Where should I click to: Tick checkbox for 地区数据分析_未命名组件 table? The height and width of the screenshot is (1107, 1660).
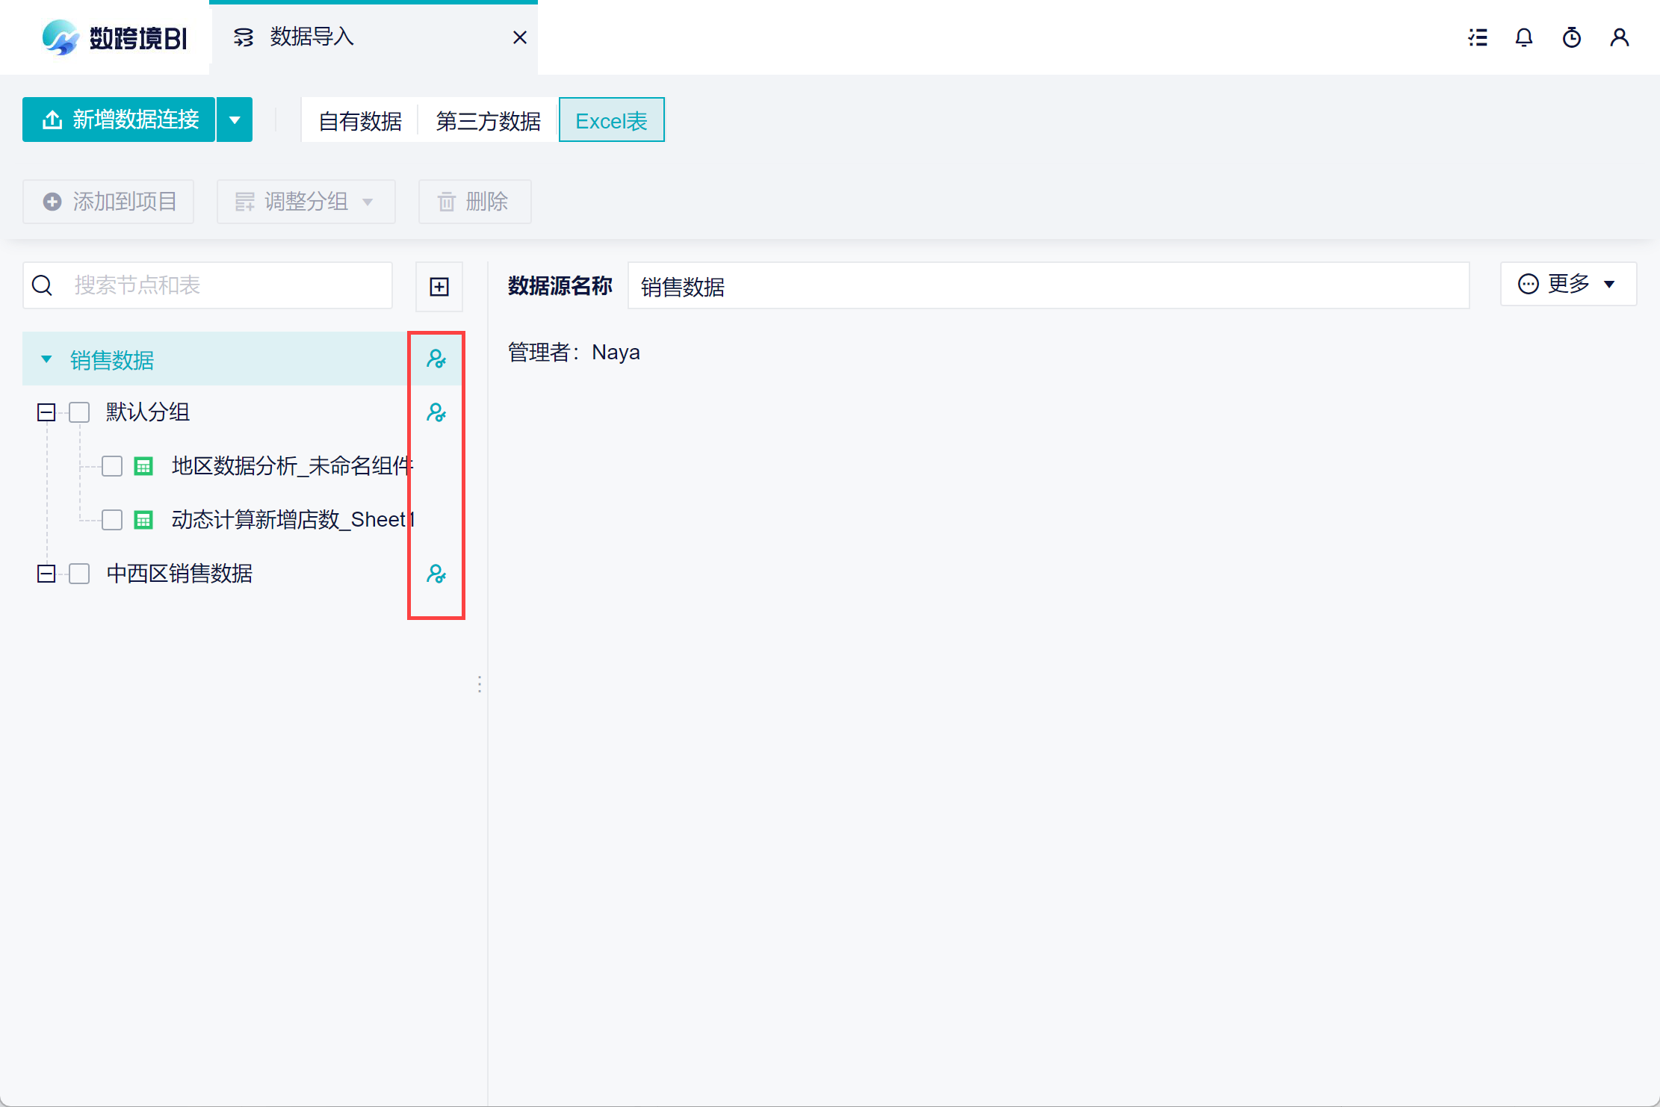[x=112, y=466]
